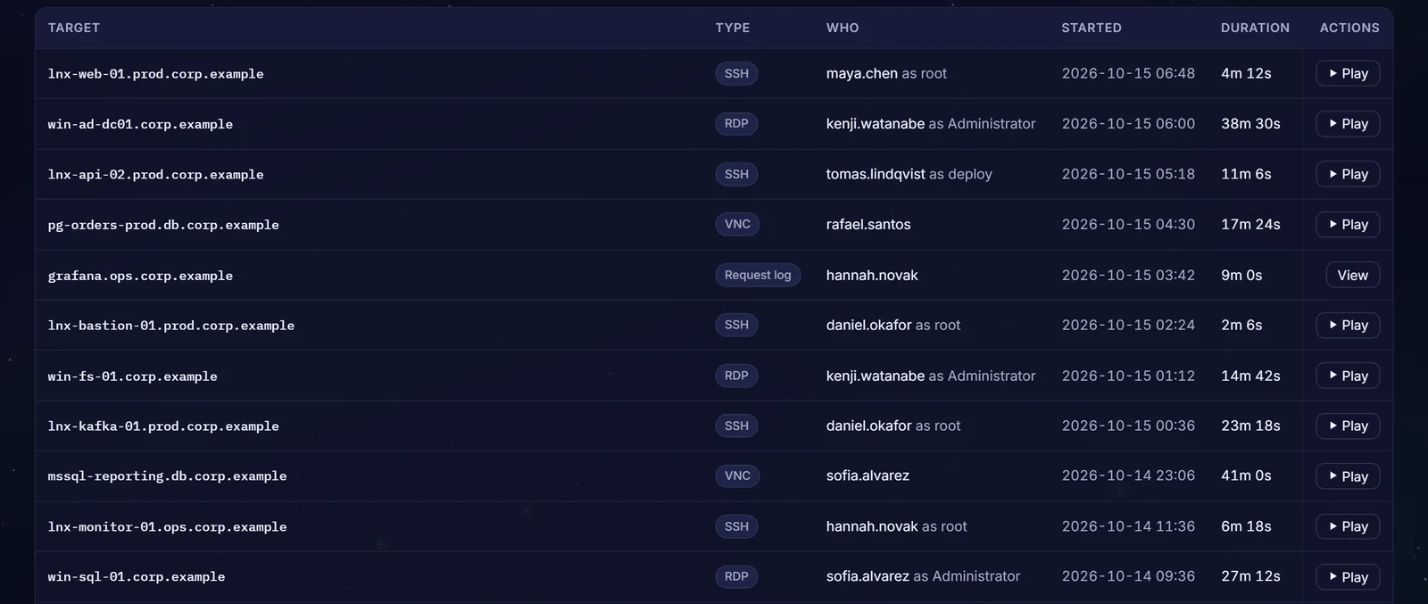Play the win-sql-01.corp.example recording
The height and width of the screenshot is (604, 1428).
coord(1348,577)
